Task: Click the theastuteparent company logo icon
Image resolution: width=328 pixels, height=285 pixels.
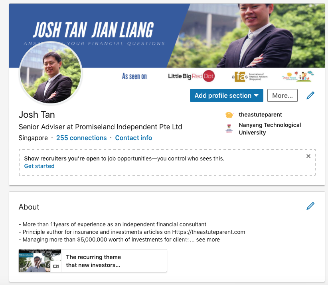Action: [229, 115]
